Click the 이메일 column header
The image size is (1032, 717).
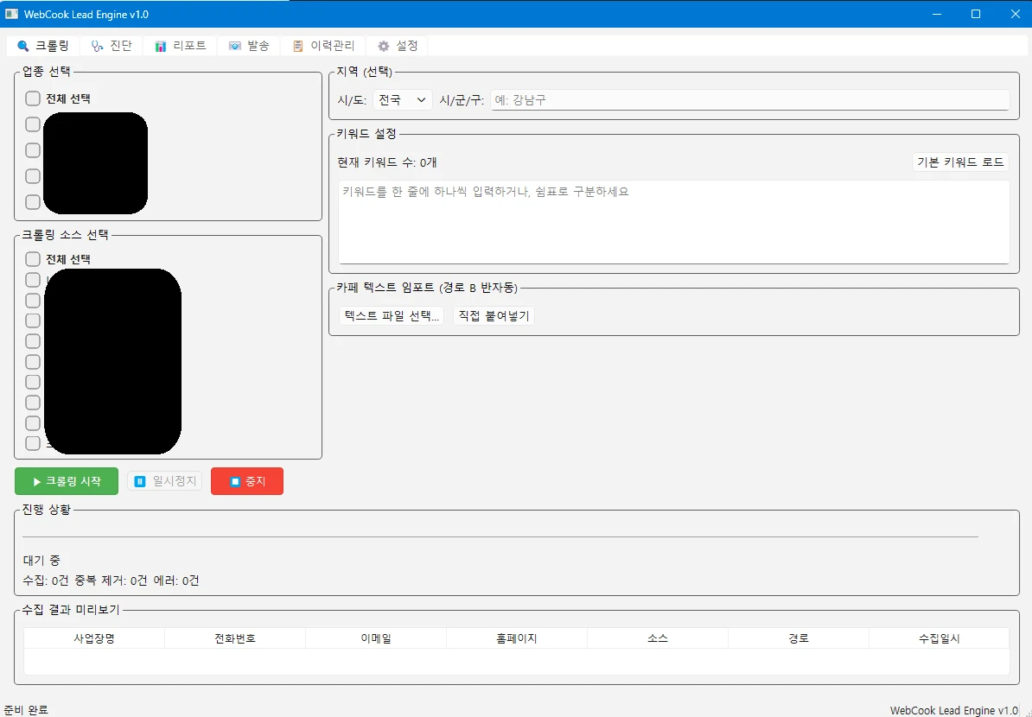point(376,638)
